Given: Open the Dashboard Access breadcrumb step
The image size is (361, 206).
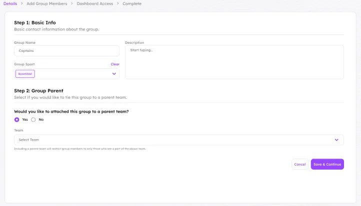Looking at the screenshot, I should [x=94, y=3].
